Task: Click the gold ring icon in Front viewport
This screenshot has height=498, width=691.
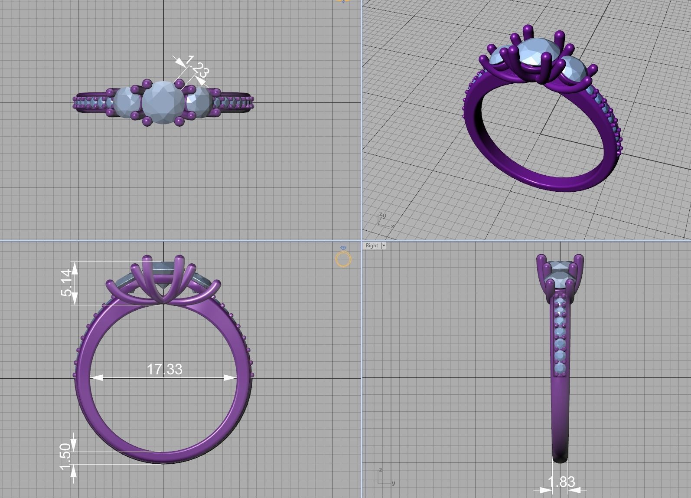Action: pos(343,257)
